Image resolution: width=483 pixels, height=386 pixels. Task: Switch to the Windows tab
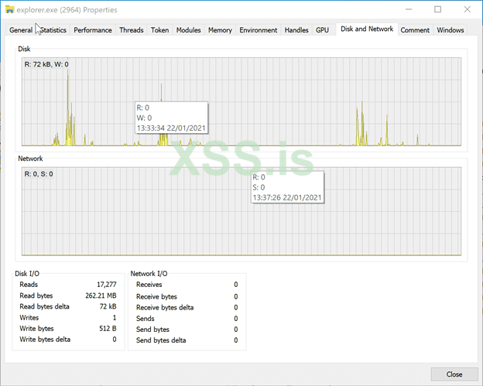pyautogui.click(x=450, y=30)
